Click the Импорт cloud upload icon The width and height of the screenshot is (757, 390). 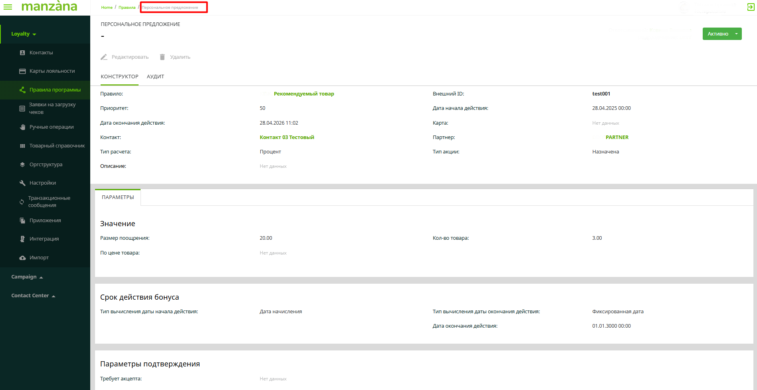[x=22, y=258]
